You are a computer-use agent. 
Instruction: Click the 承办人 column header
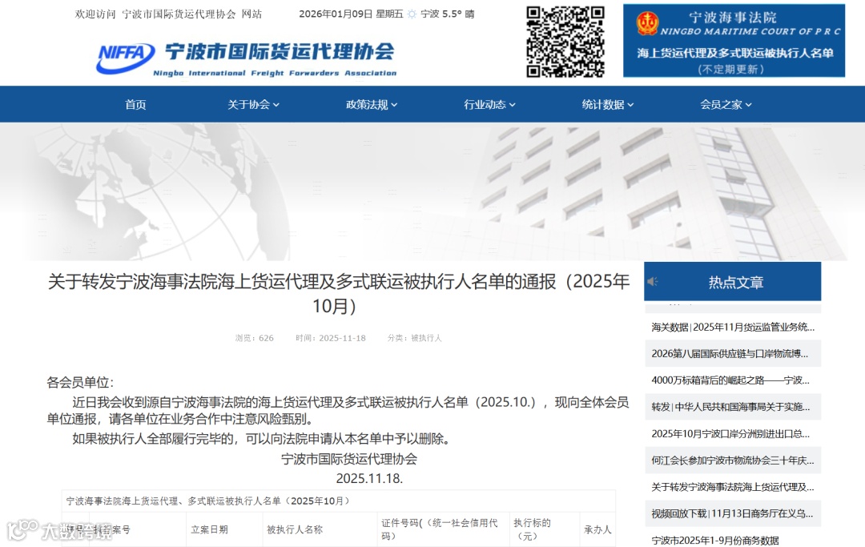point(597,529)
